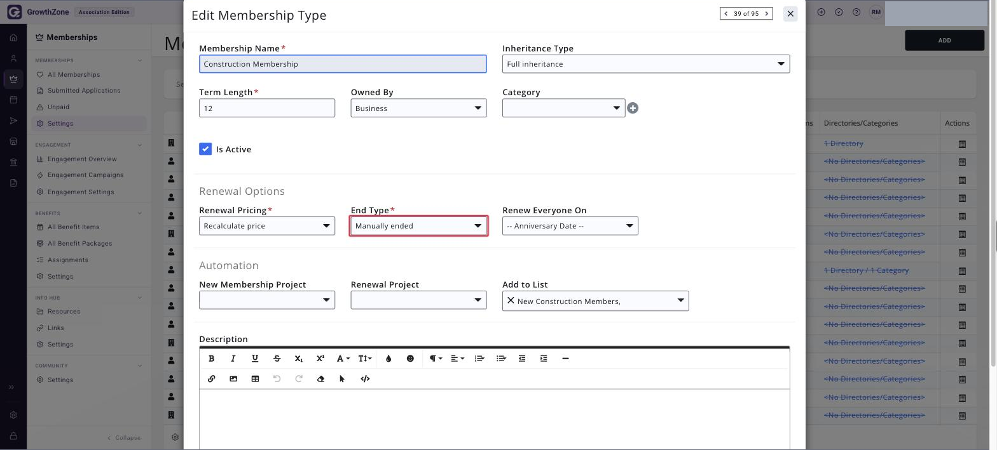Go to previous membership type record
The height and width of the screenshot is (450, 997).
tap(726, 13)
